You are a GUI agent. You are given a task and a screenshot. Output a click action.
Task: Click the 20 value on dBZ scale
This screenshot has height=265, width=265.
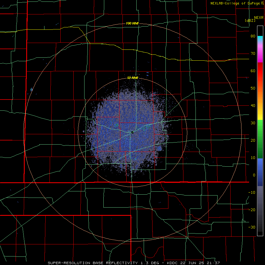(253, 140)
